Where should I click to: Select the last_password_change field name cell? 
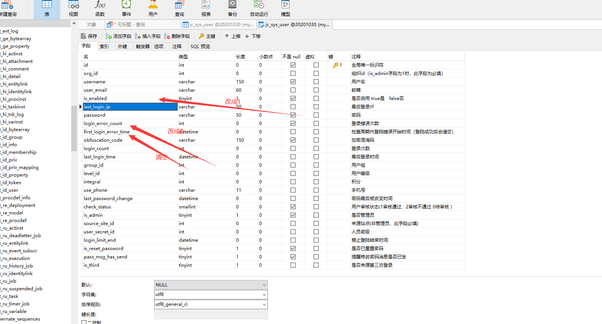click(130, 199)
